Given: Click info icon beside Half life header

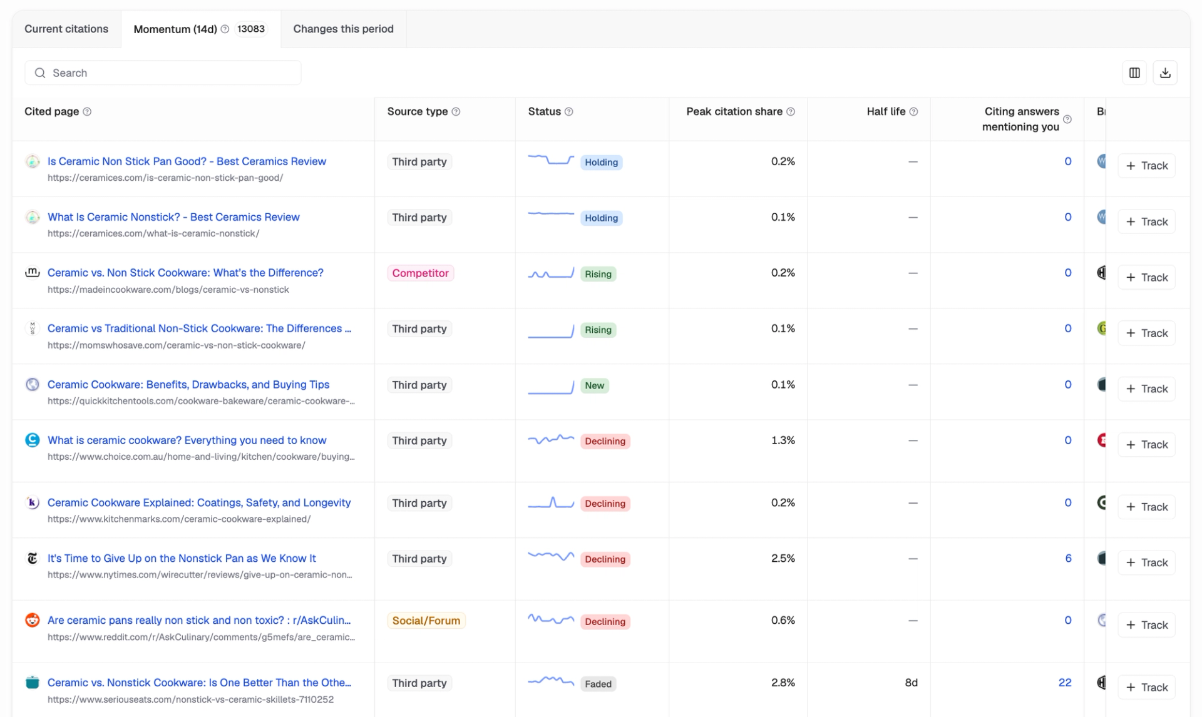Looking at the screenshot, I should coord(913,111).
